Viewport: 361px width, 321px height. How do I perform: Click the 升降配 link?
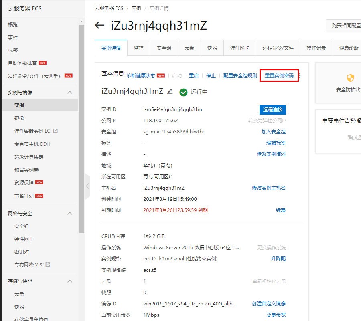[x=278, y=258]
